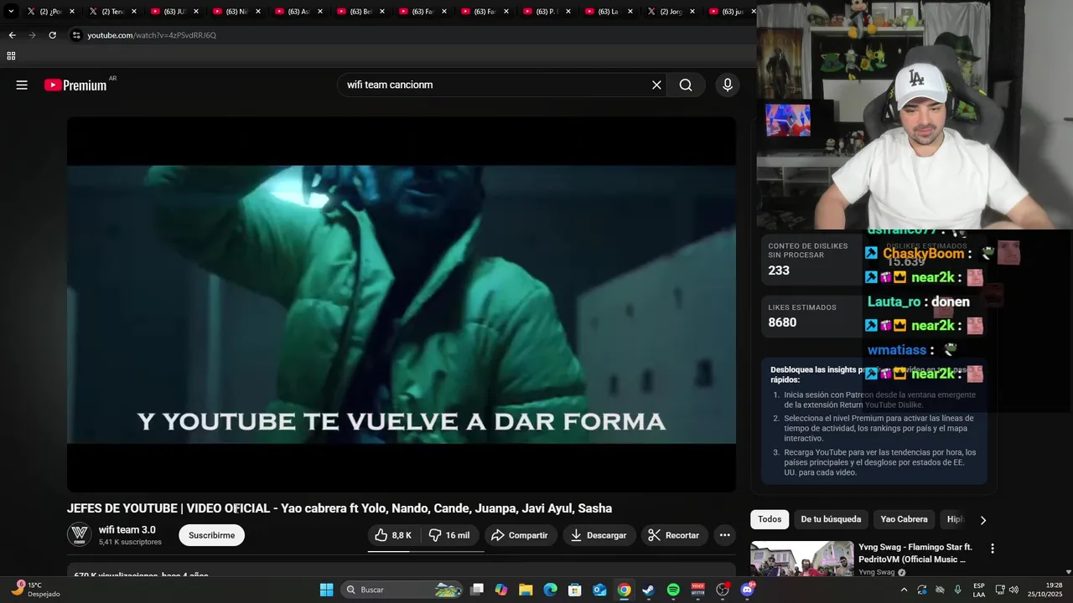Click the address bar URL
The height and width of the screenshot is (603, 1073).
[152, 35]
